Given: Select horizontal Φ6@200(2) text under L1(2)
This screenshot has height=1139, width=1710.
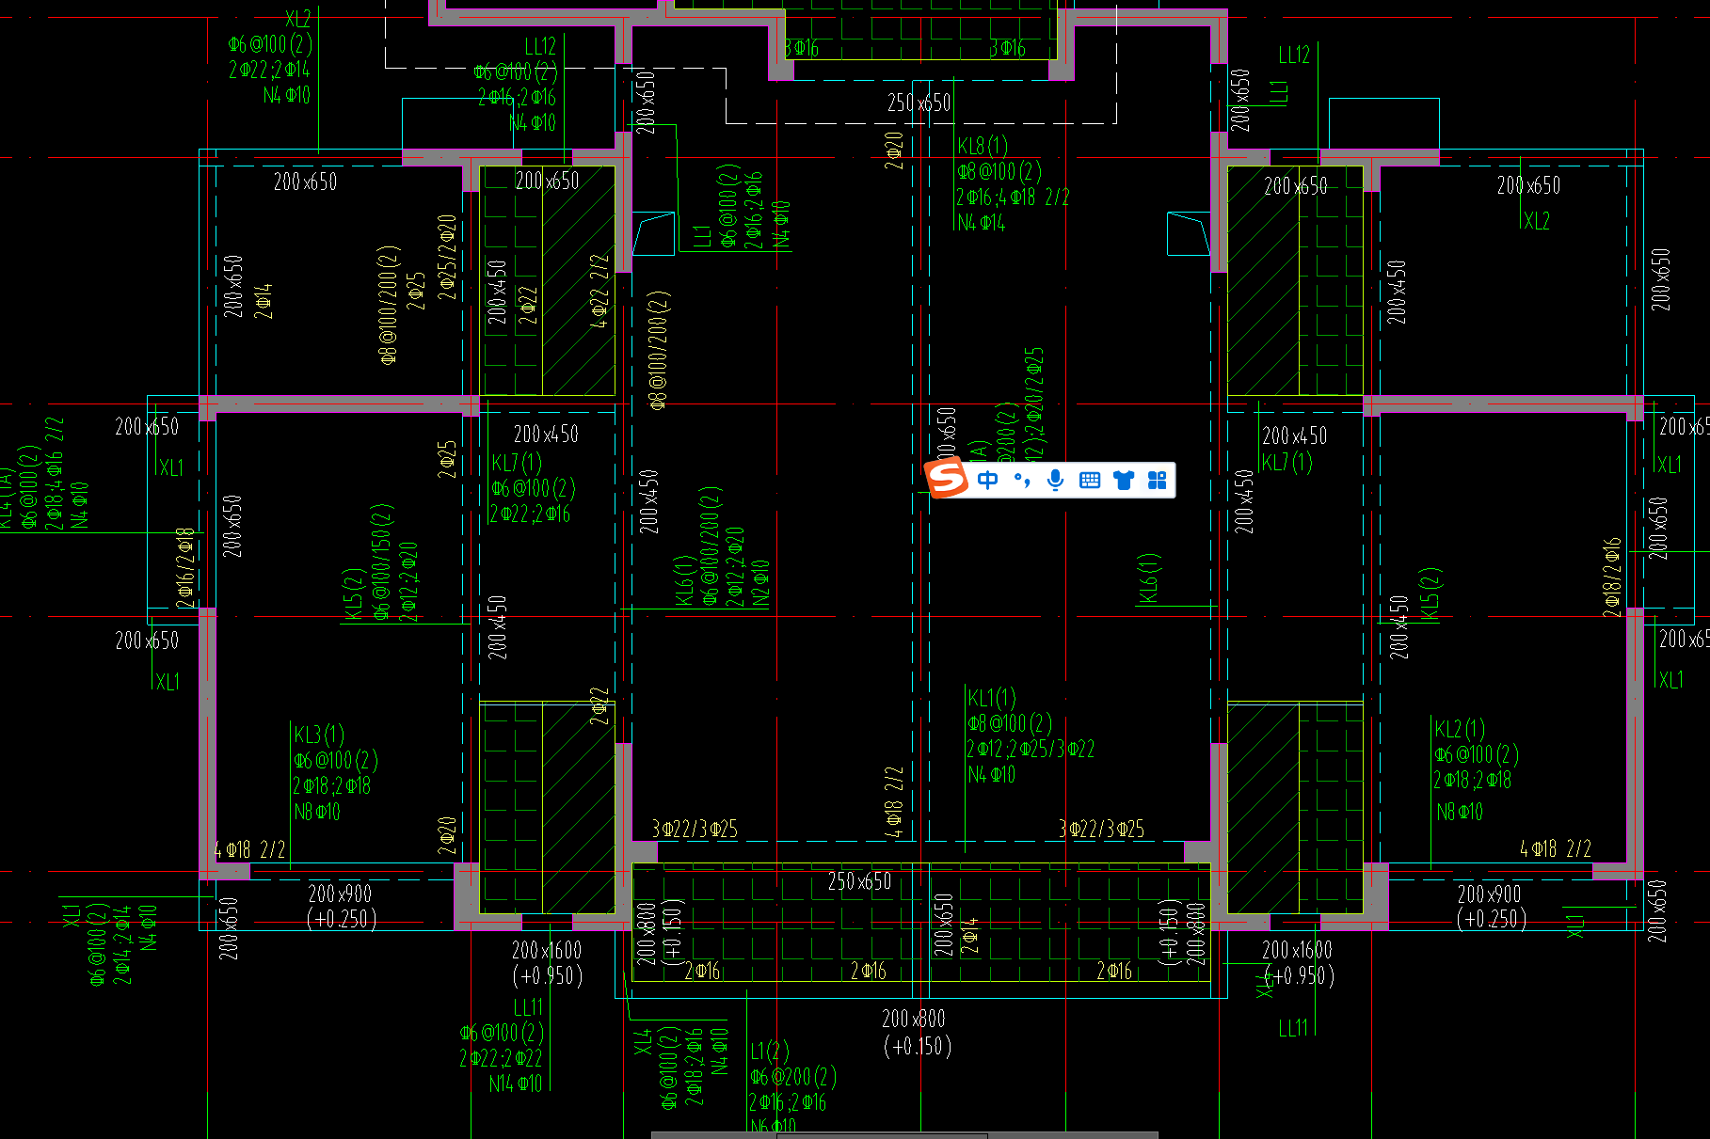Looking at the screenshot, I should click(793, 1076).
